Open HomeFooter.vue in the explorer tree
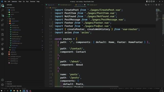164x92 pixels. (x=17, y=37)
